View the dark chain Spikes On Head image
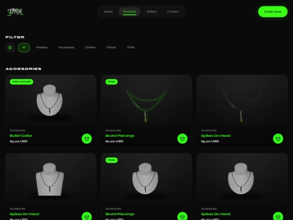This screenshot has width=293, height=220. [241, 106]
